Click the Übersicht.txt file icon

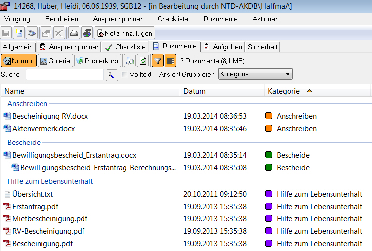pos(7,194)
